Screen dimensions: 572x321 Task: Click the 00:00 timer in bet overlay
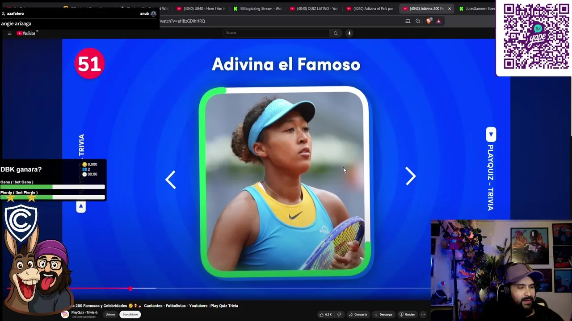click(93, 174)
